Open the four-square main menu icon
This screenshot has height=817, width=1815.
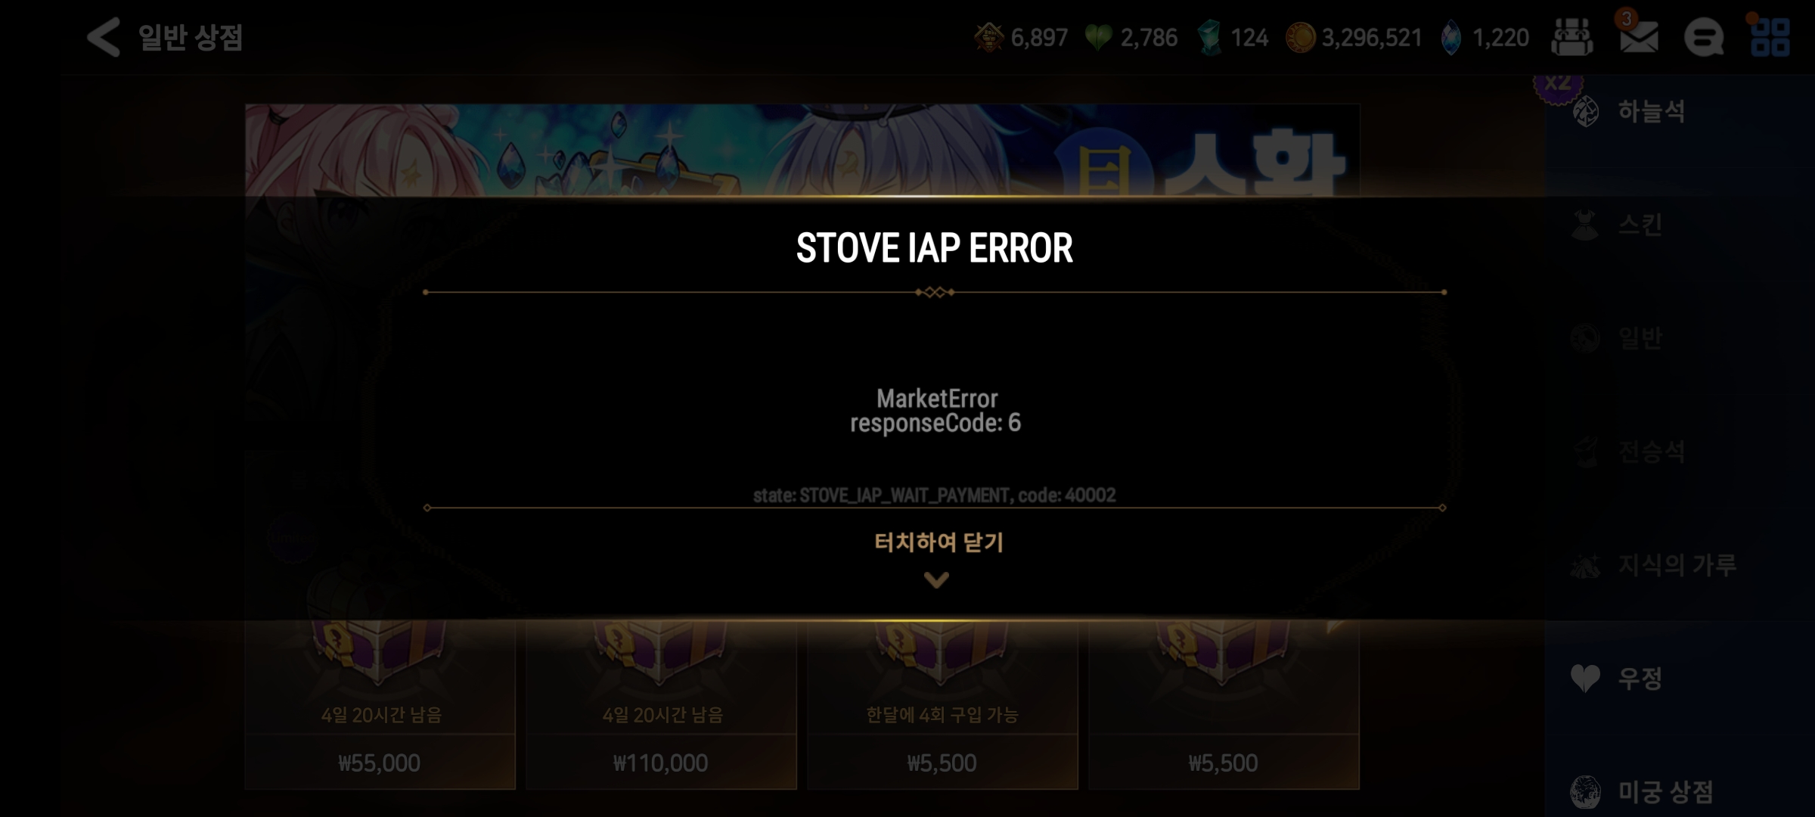click(x=1770, y=37)
